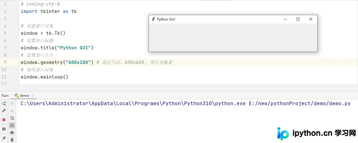Place cursor on window.mainloop() line
Image resolution: width=358 pixels, height=143 pixels.
coord(44,77)
